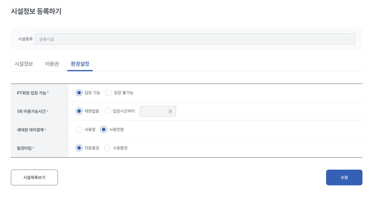Open the 이용권 tab
The width and height of the screenshot is (377, 198).
click(52, 64)
